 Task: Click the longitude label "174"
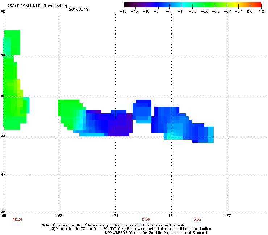(x=171, y=216)
